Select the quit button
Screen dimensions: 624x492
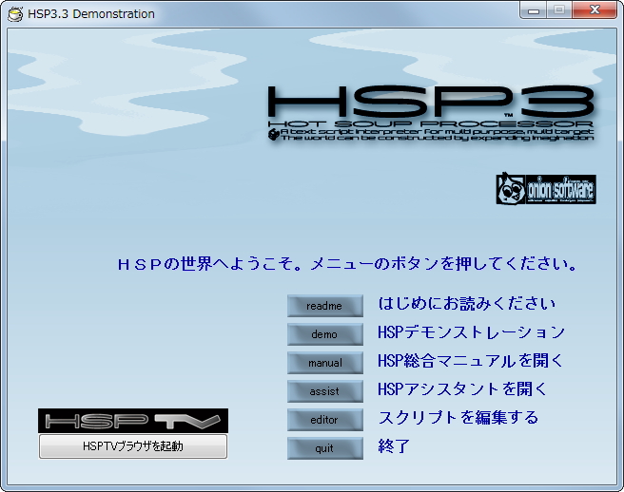tap(325, 448)
